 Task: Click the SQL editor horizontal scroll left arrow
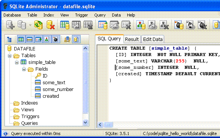(100, 124)
